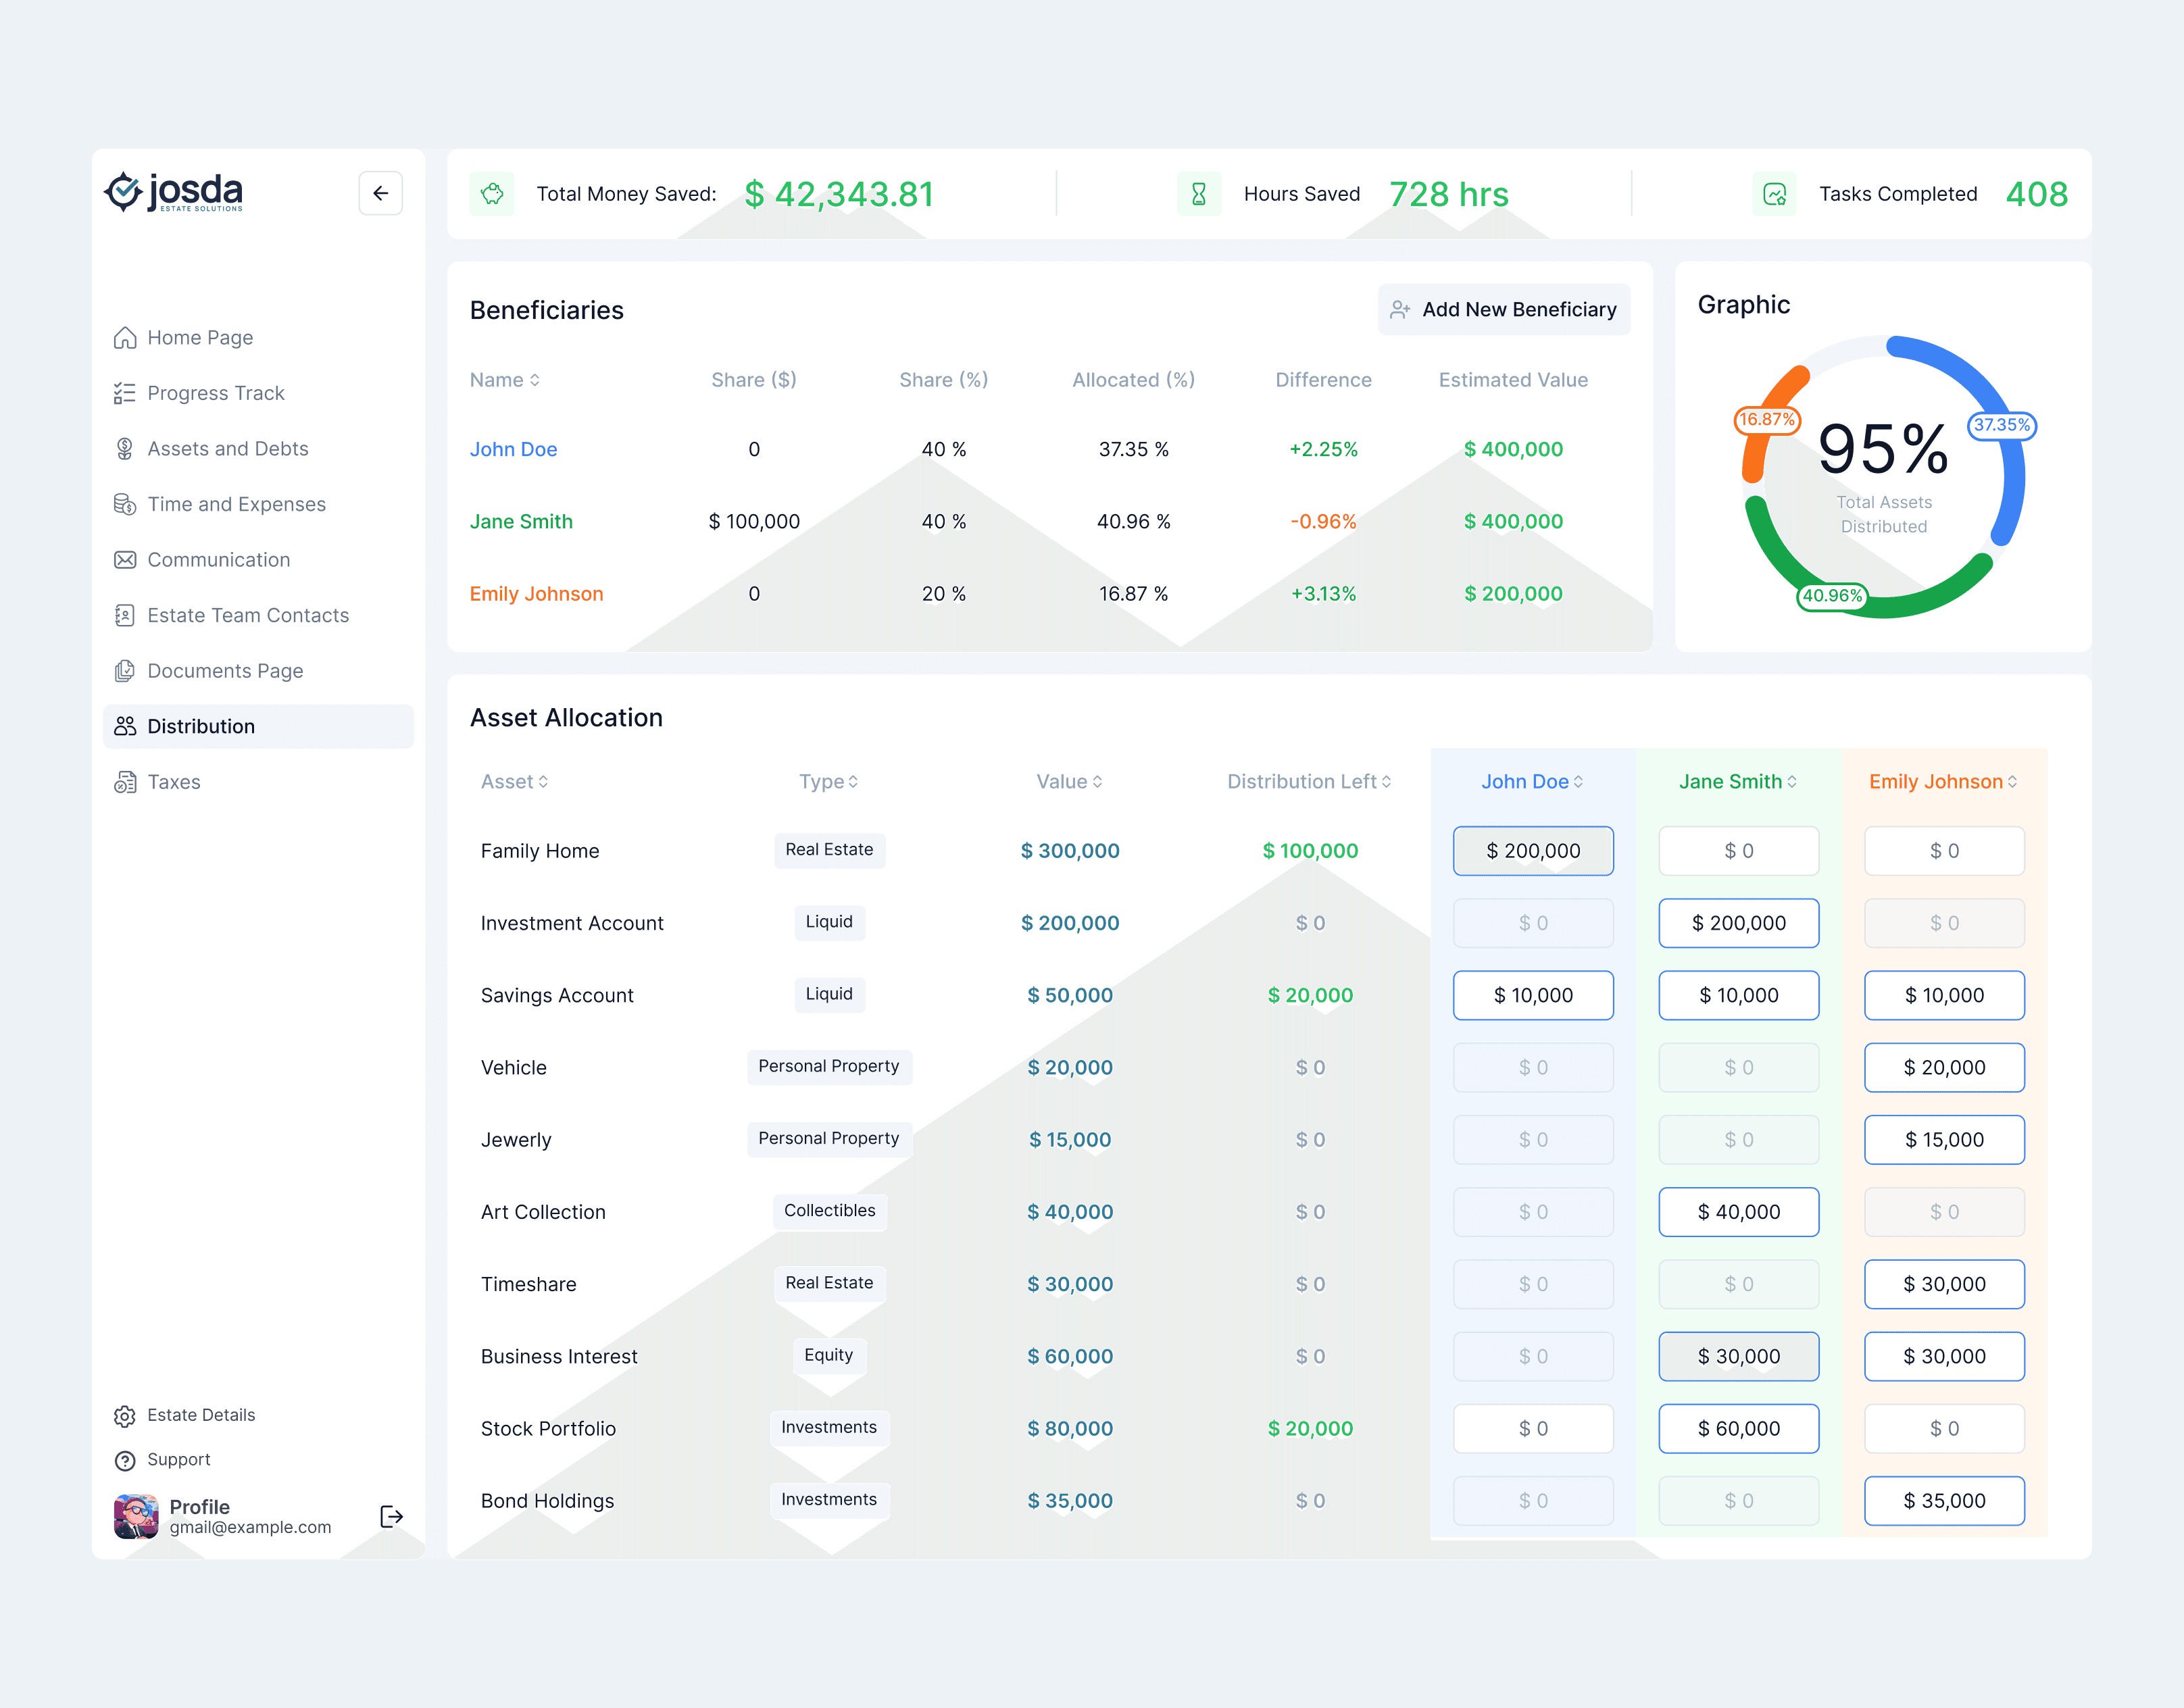The height and width of the screenshot is (1708, 2184).
Task: Edit Emily Johnson's Jewerly $15,000 field
Action: [x=1944, y=1140]
